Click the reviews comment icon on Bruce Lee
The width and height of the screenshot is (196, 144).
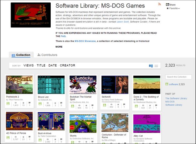(61, 103)
